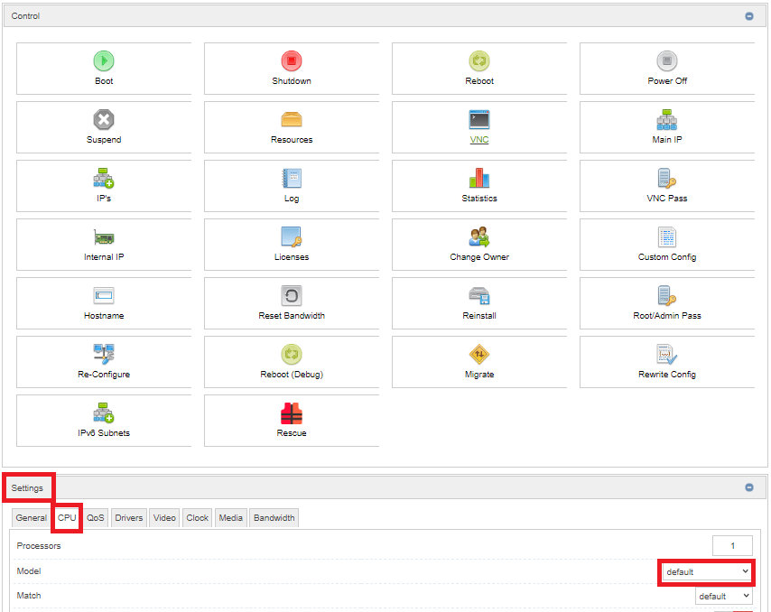Collapse the Control panel
771x612 pixels.
(749, 16)
